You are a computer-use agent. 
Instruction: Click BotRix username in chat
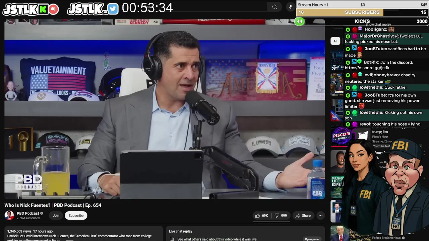[371, 62]
